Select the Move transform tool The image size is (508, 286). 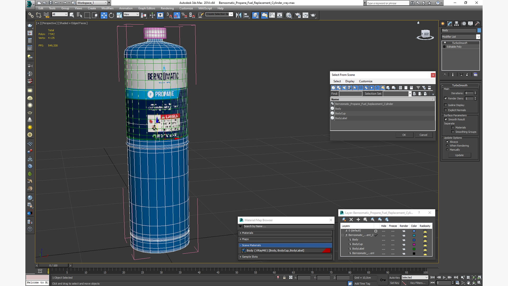pos(104,15)
